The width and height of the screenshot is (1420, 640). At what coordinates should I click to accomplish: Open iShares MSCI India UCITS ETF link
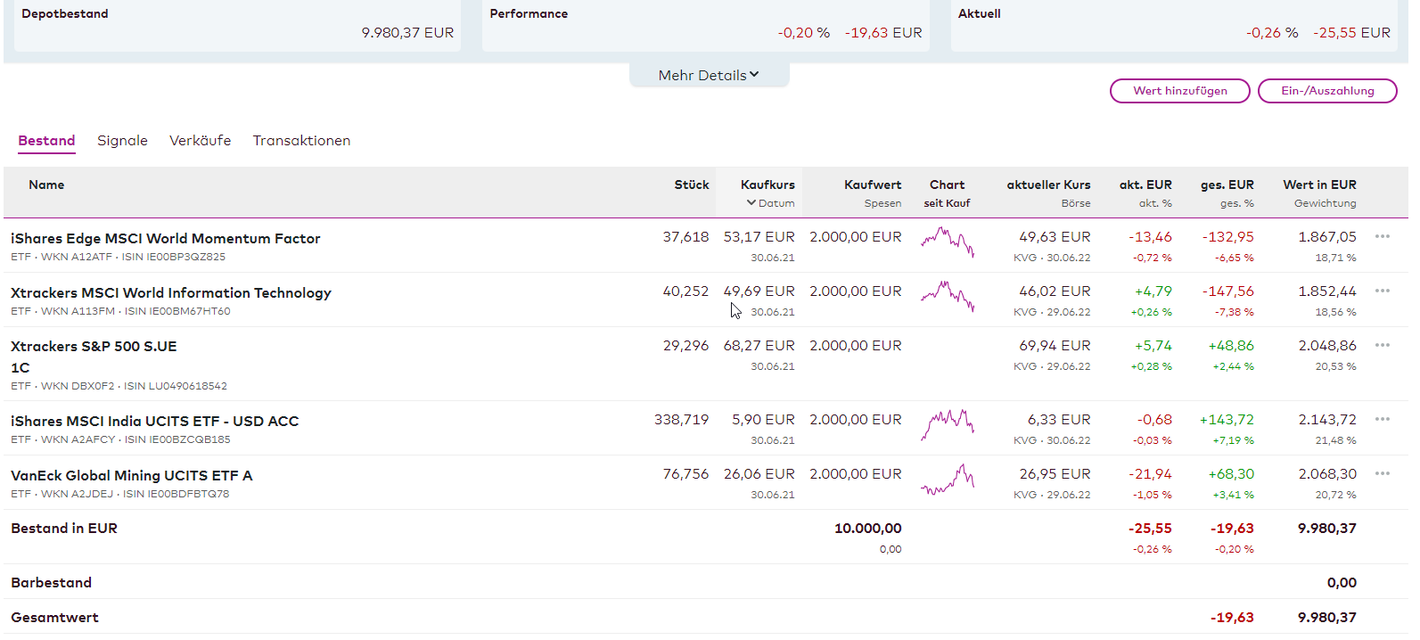click(154, 422)
